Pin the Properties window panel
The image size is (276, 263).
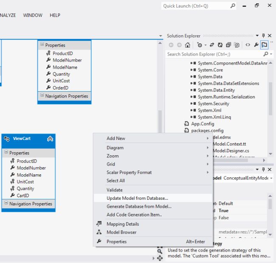[263, 169]
